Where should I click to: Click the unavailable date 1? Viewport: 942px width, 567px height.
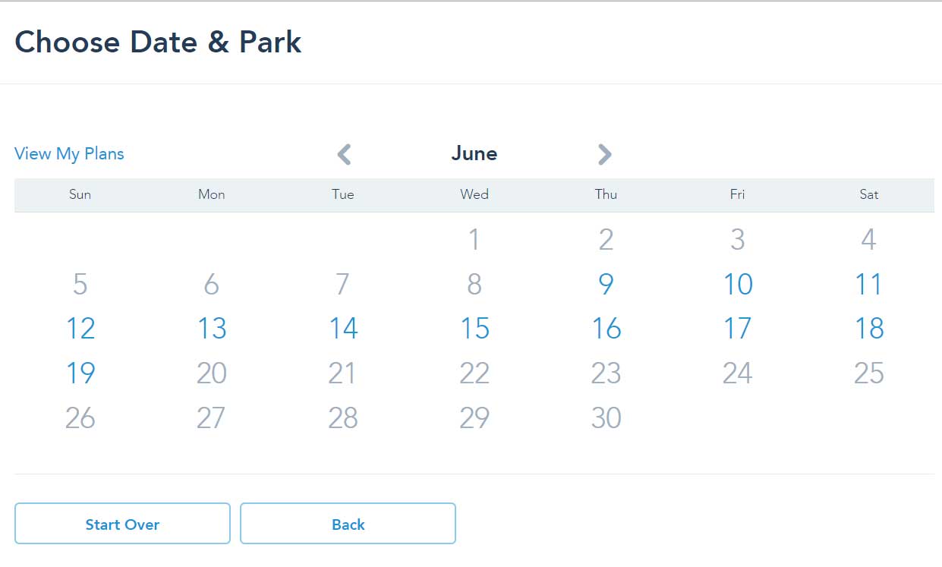pyautogui.click(x=474, y=240)
